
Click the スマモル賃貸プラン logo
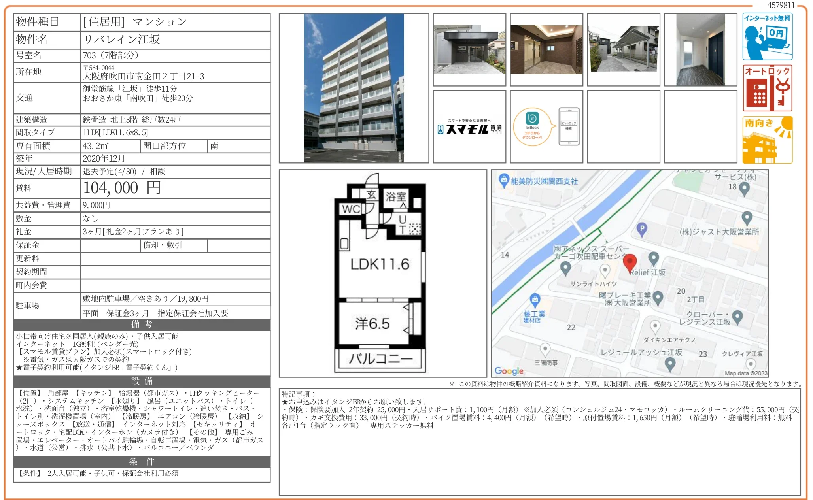pyautogui.click(x=469, y=127)
